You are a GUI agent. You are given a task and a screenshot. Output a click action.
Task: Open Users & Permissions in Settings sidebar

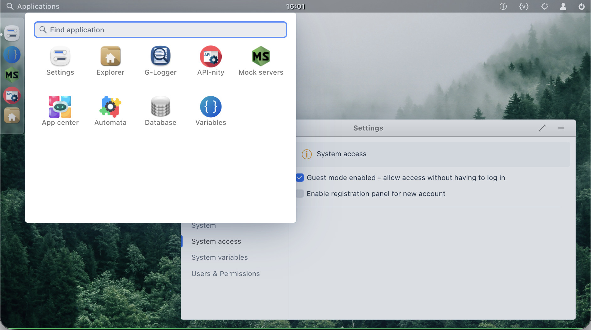click(226, 274)
